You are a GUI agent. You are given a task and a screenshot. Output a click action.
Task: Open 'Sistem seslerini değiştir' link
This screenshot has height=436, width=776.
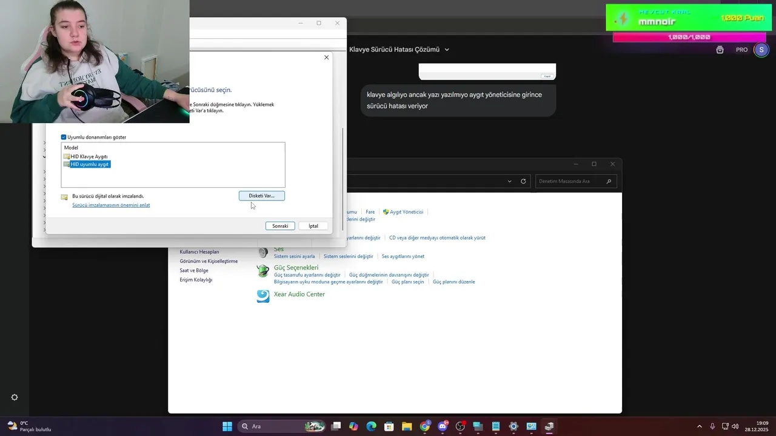[x=348, y=257]
